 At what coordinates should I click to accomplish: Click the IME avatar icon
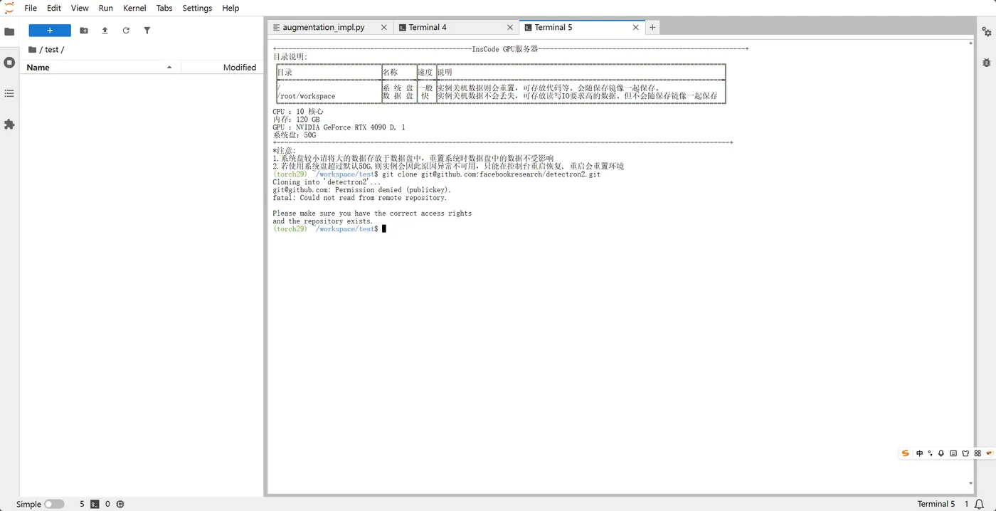tap(989, 453)
